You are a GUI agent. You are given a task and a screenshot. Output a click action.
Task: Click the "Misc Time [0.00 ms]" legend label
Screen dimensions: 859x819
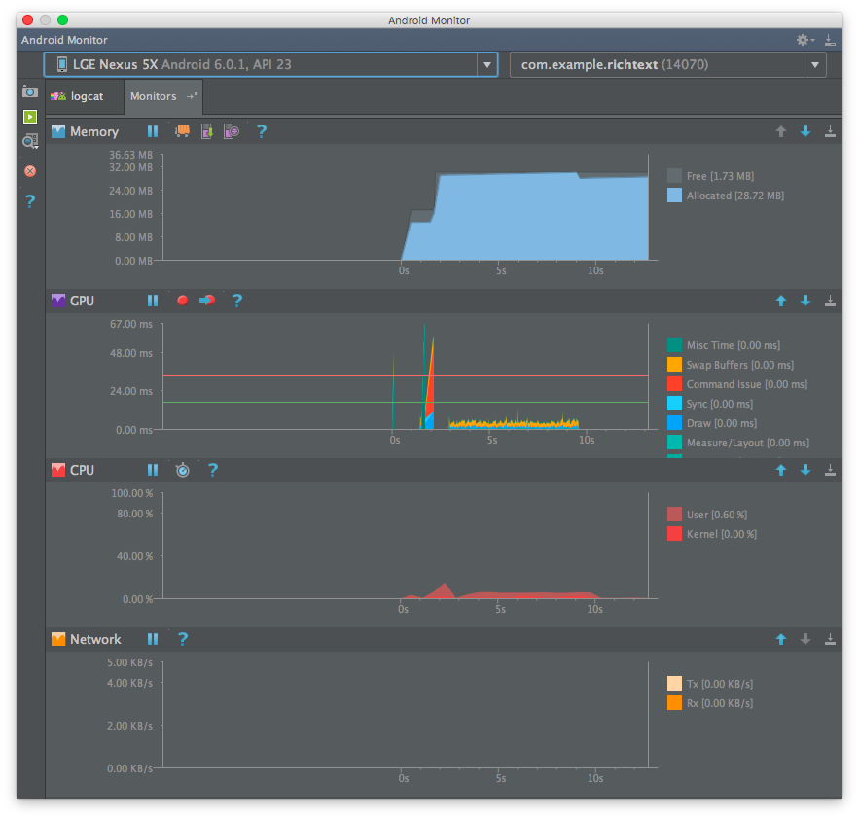coord(733,345)
